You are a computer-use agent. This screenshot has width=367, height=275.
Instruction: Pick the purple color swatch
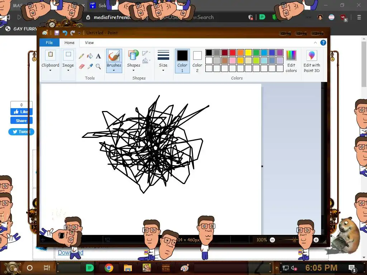point(280,53)
